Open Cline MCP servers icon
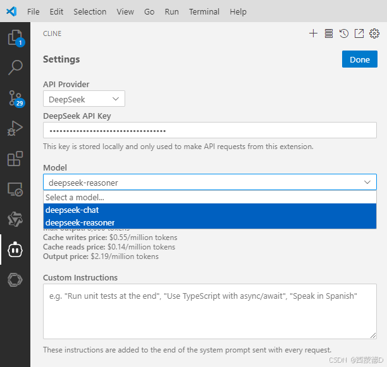This screenshot has height=367, width=387. pyautogui.click(x=328, y=33)
